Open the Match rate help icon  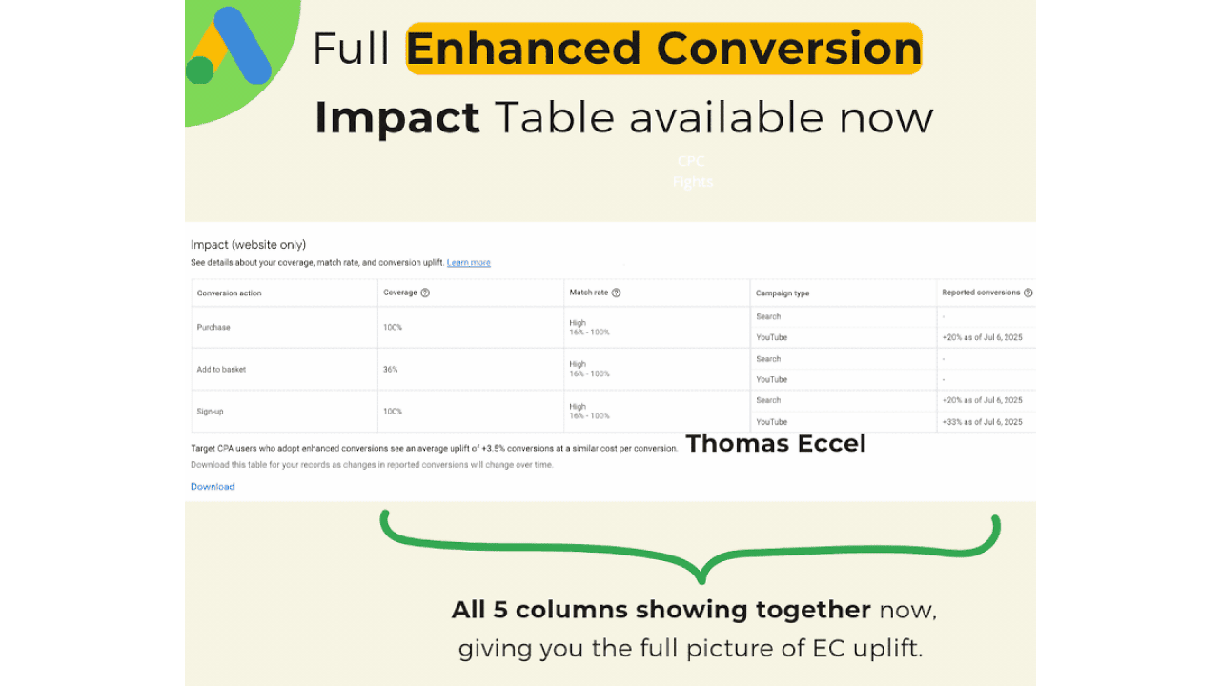pyautogui.click(x=616, y=293)
